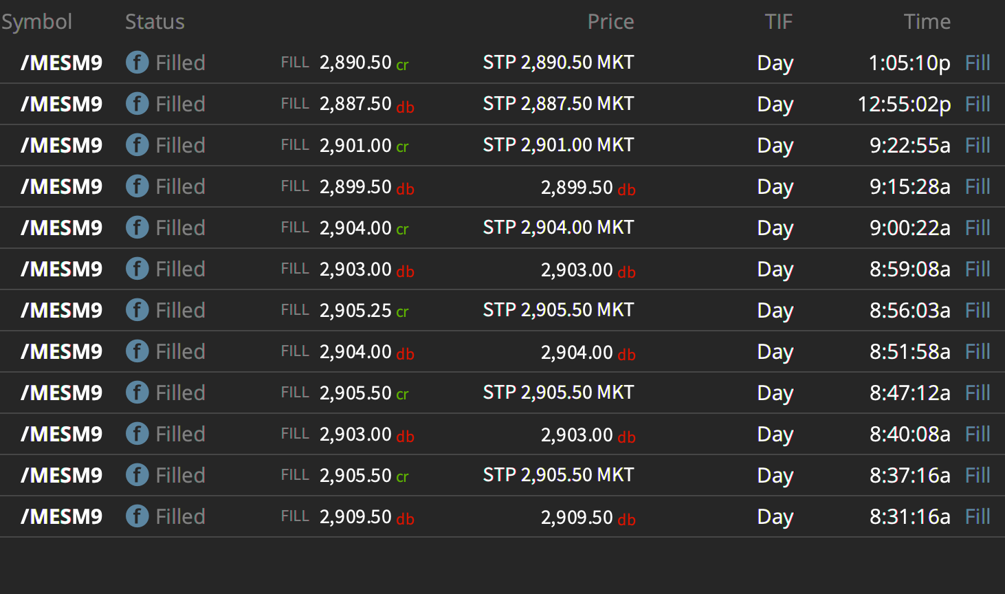
Task: Sort orders by the TIF column header
Action: pyautogui.click(x=778, y=22)
